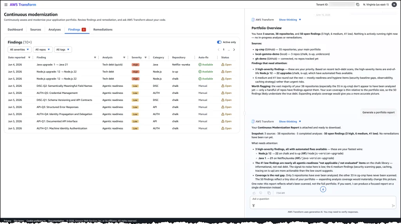This screenshot has width=401, height=224.
Task: Open AUTH-Q5: Credential Management finding
Action: 57,93
